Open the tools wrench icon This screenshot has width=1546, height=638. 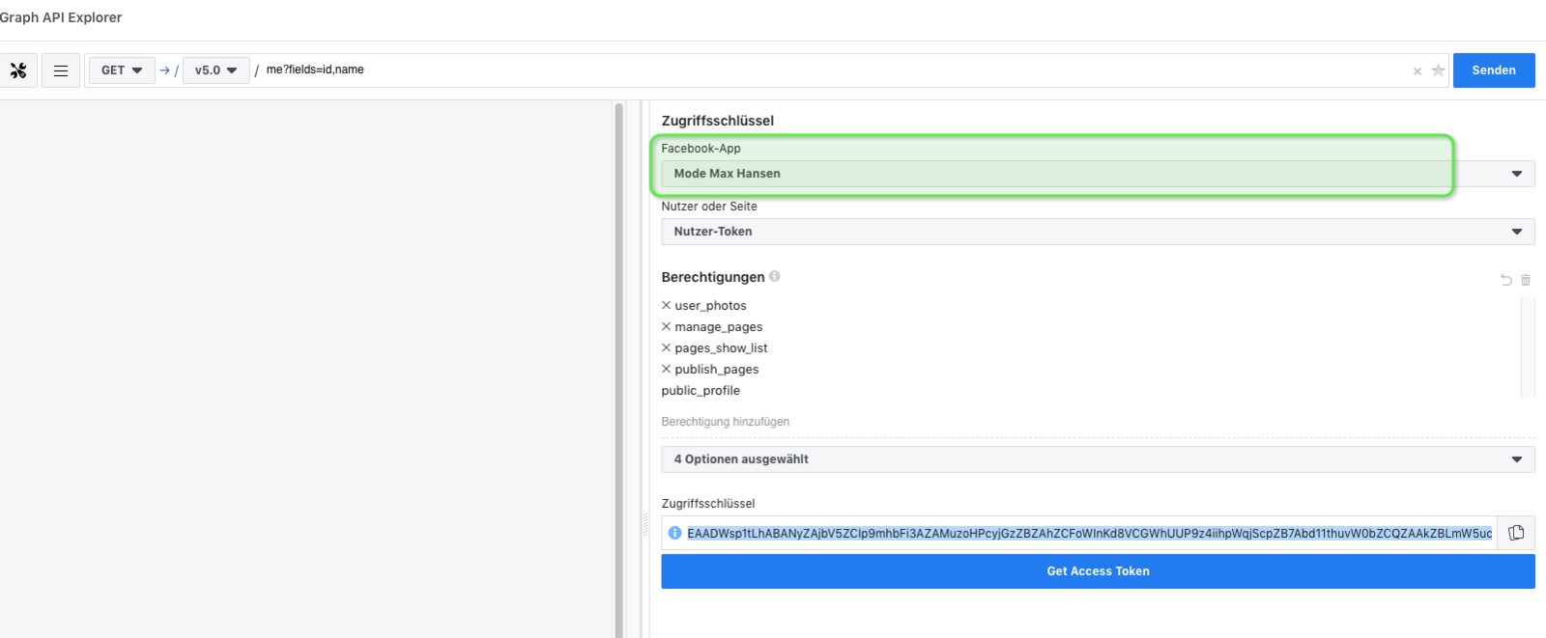(18, 70)
